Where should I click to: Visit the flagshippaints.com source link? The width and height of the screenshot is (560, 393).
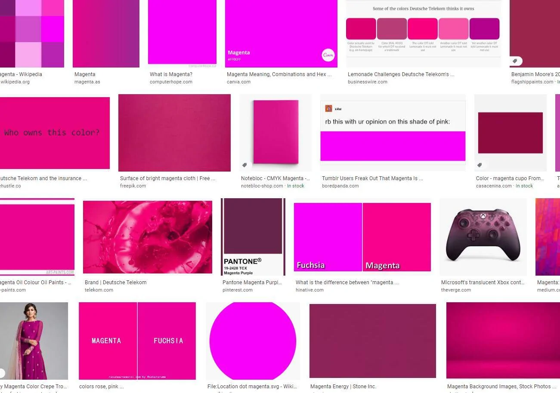(x=532, y=82)
